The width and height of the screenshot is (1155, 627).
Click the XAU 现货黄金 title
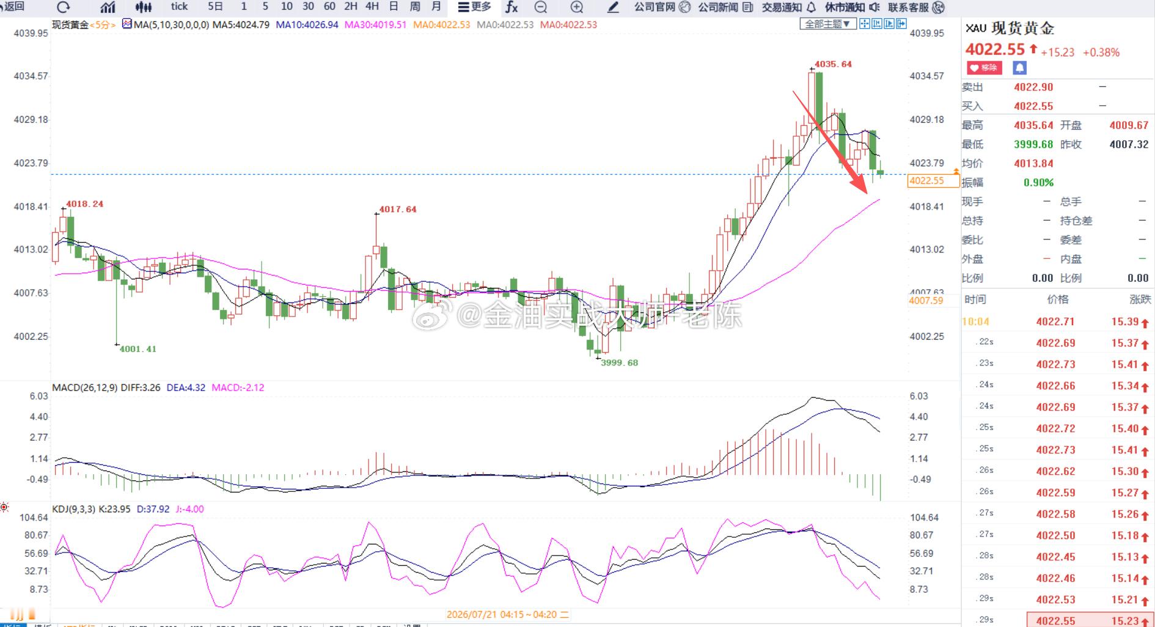(x=1010, y=28)
